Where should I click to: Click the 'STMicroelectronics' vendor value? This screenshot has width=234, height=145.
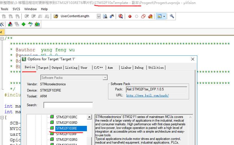coord(53,84)
